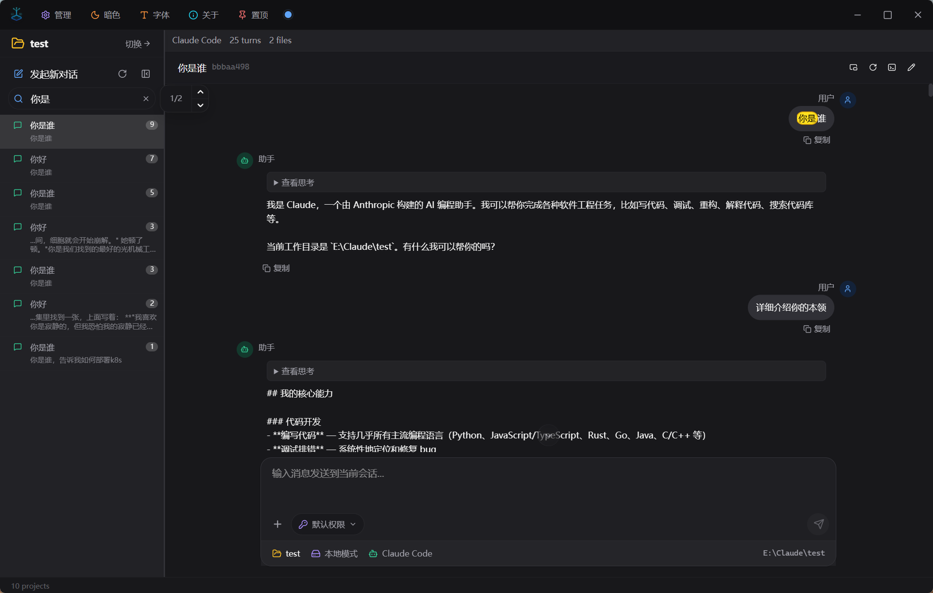The height and width of the screenshot is (593, 933).
Task: Send message with paper plane icon
Action: pos(819,524)
